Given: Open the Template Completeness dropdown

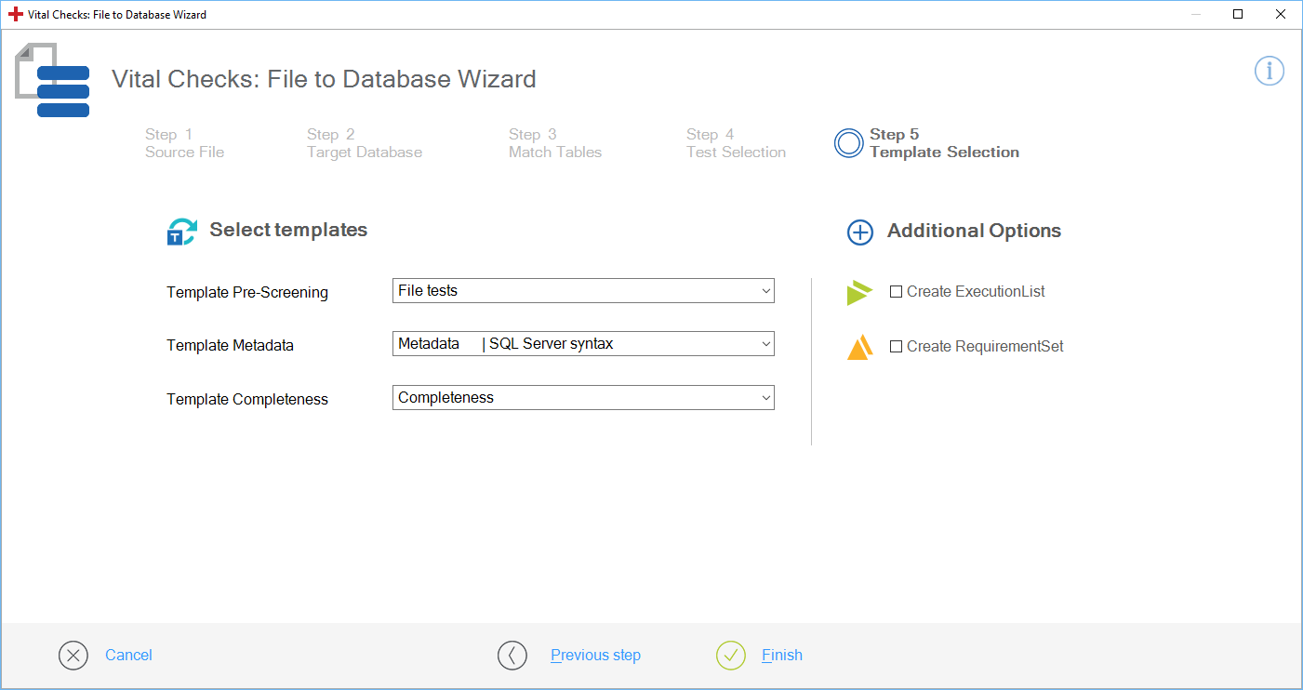Looking at the screenshot, I should click(x=583, y=398).
